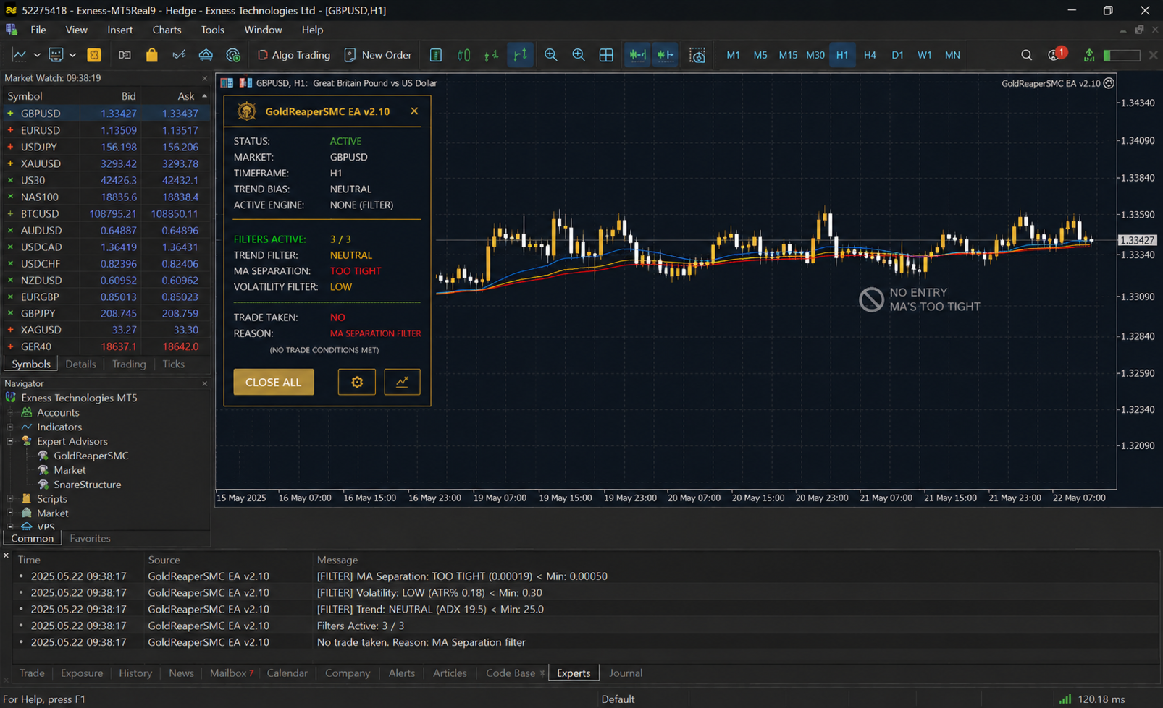Open the Market shopping bag toolbar icon
This screenshot has height=708, width=1163.
[x=151, y=55]
